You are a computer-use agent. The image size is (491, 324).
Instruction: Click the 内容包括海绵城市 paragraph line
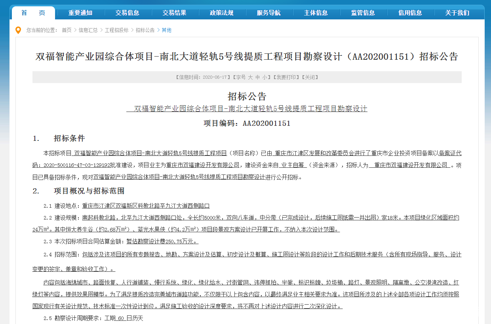[246, 295]
